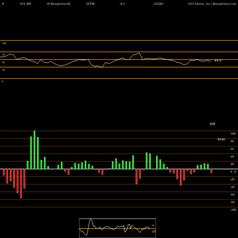Click MR axis label -20
The height and width of the screenshot is (238, 238).
[x=232, y=179]
